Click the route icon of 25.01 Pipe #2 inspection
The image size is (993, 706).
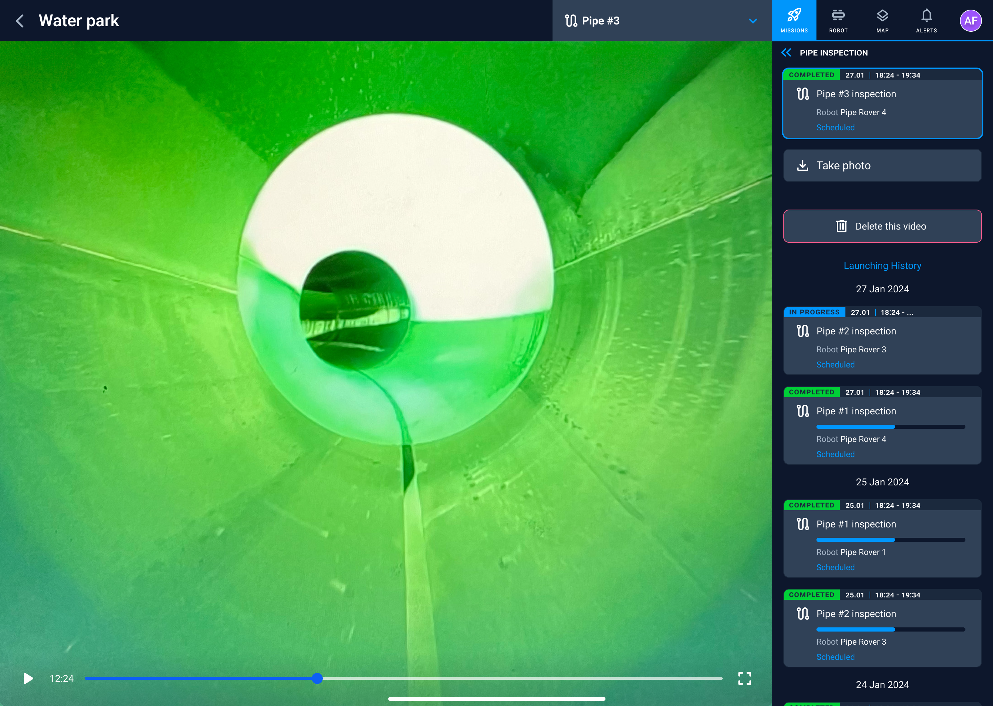[x=803, y=614]
